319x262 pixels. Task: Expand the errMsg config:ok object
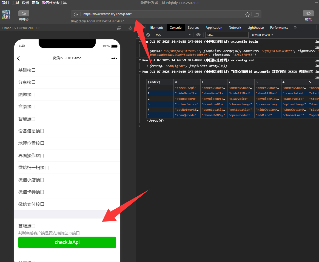coord(147,66)
